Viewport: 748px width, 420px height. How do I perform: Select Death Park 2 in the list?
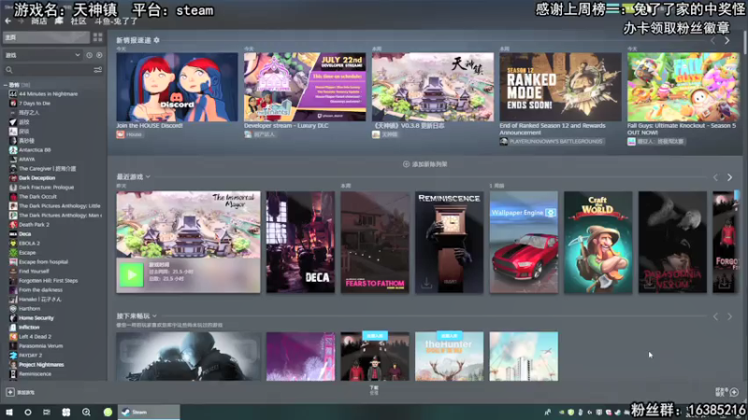tap(34, 225)
